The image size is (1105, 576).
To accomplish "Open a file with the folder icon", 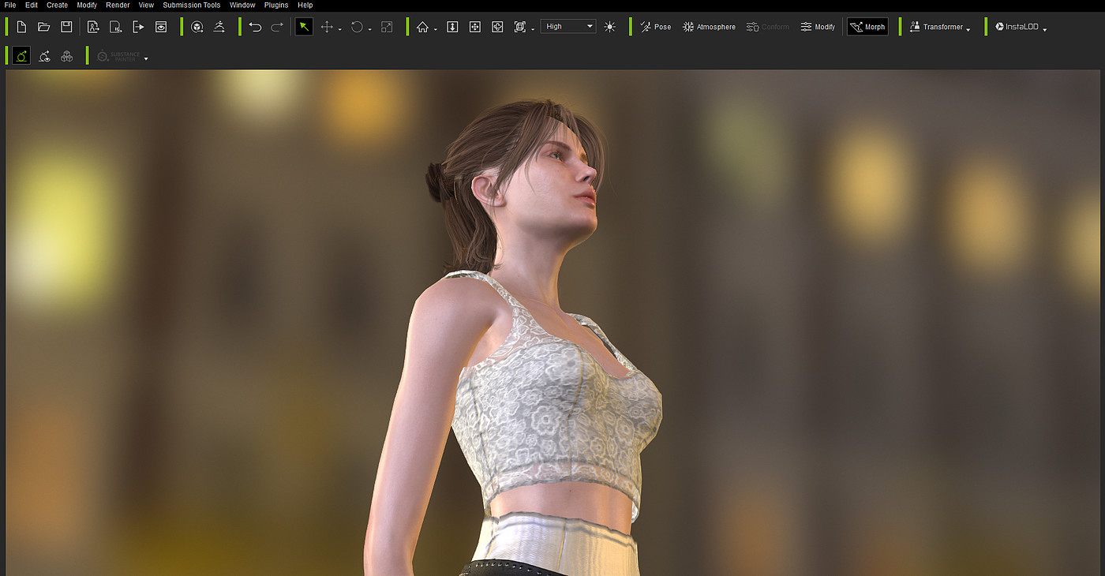I will [x=44, y=27].
